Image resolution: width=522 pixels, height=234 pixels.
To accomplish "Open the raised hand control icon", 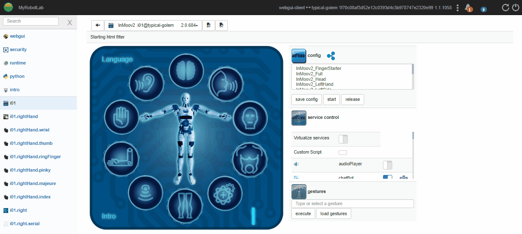I will [121, 117].
